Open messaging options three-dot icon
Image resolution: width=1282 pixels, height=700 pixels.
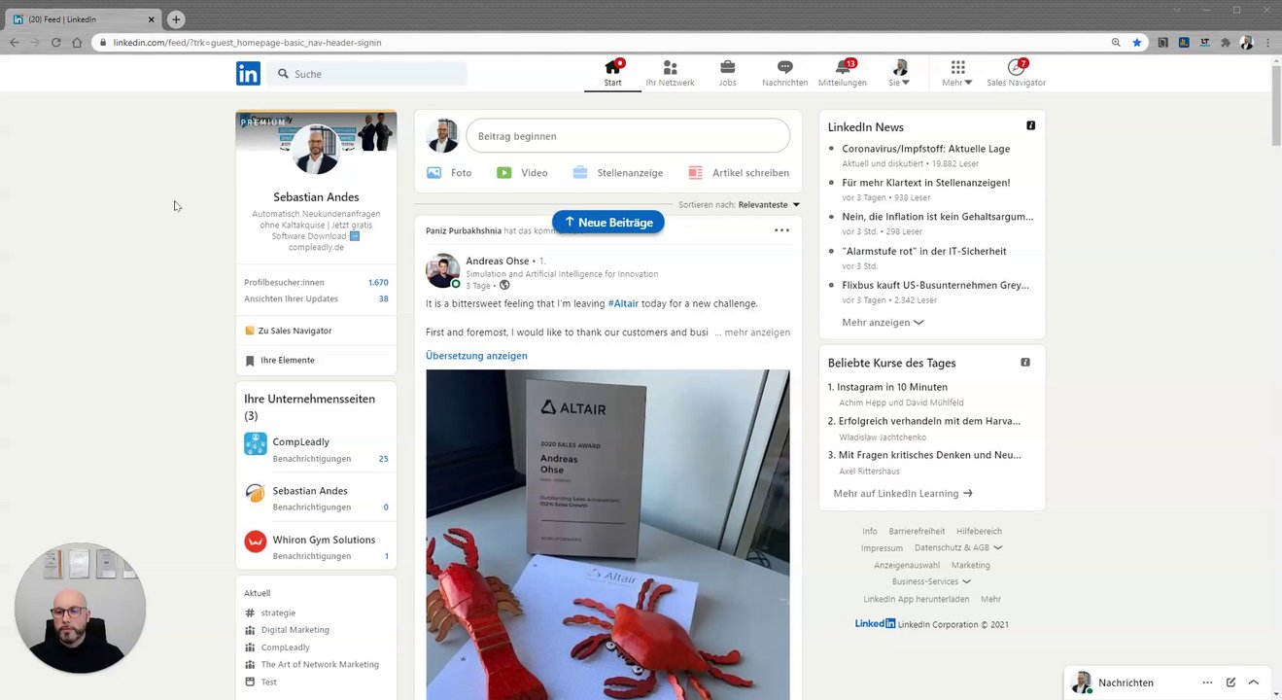point(1207,682)
